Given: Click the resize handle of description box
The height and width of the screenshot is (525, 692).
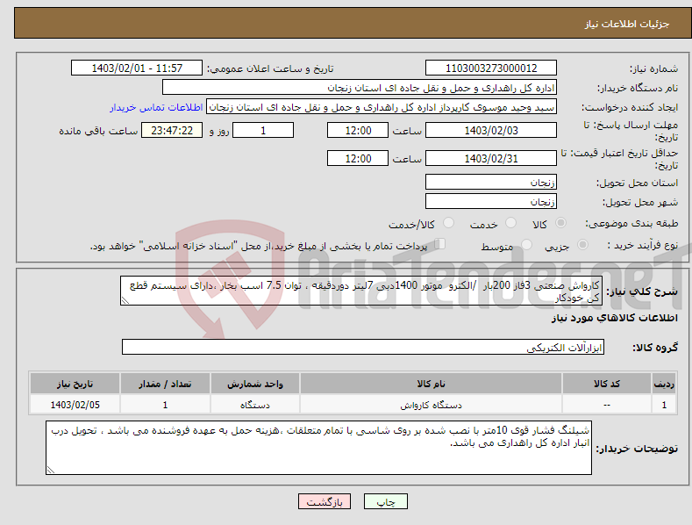Looking at the screenshot, I should pos(125,301).
